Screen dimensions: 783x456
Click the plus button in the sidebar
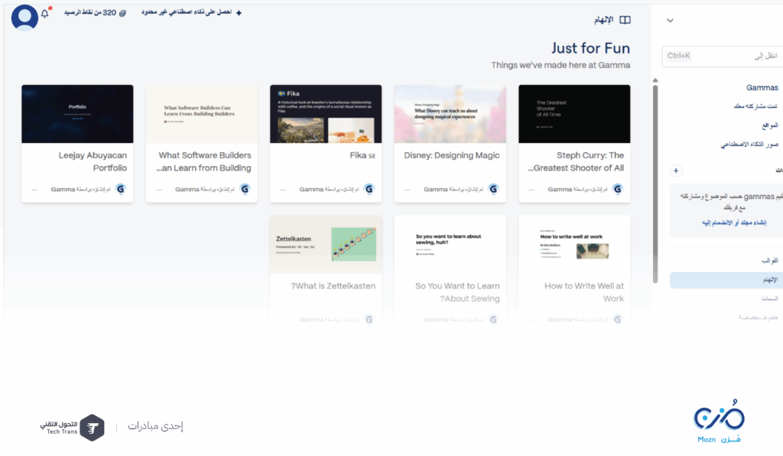(x=676, y=171)
